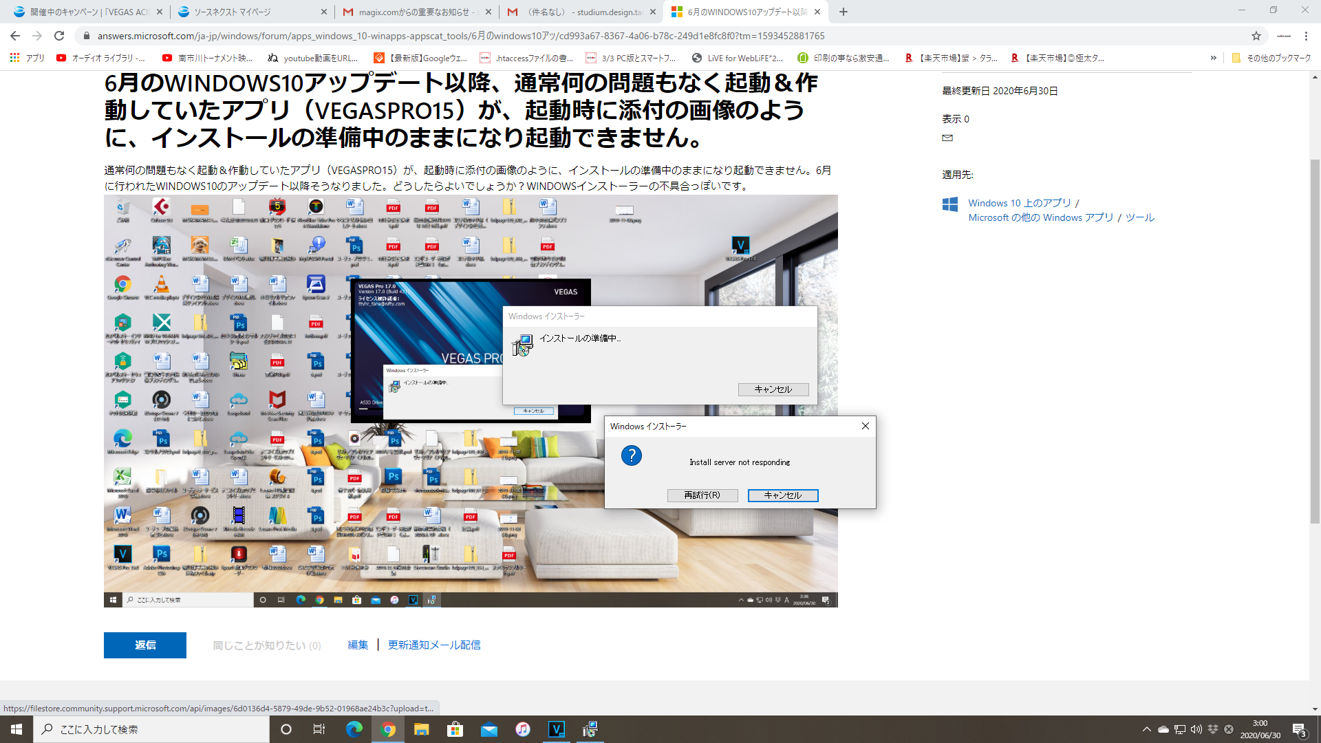This screenshot has width=1321, height=743.
Task: Open the 【最新版】Googleウェ bookmark
Action: tap(420, 58)
